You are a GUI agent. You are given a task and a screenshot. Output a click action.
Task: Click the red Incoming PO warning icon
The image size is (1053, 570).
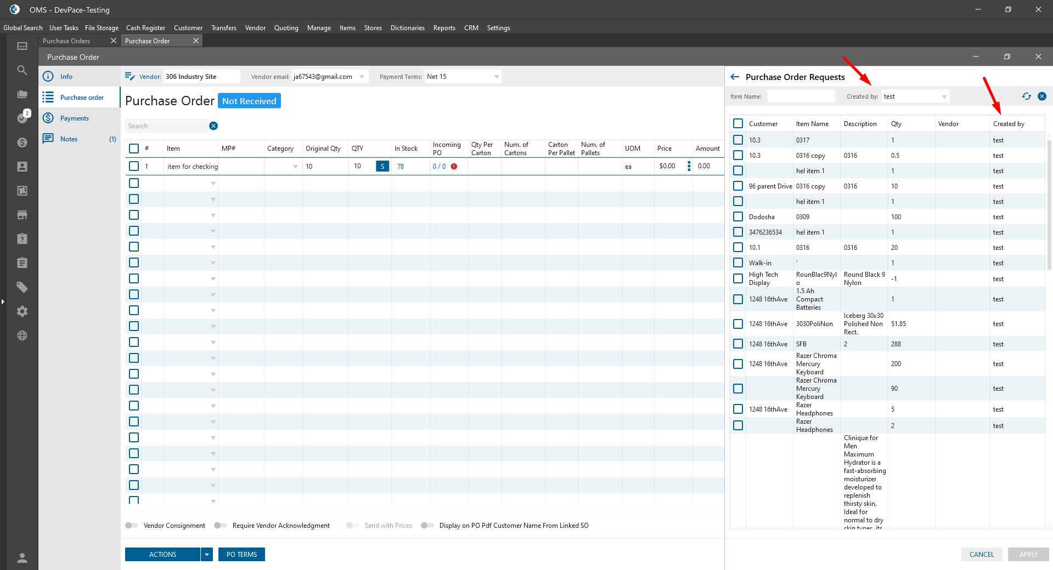pos(454,167)
